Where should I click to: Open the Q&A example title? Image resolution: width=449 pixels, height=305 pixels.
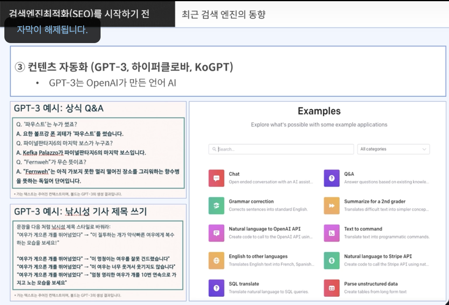tap(349, 174)
